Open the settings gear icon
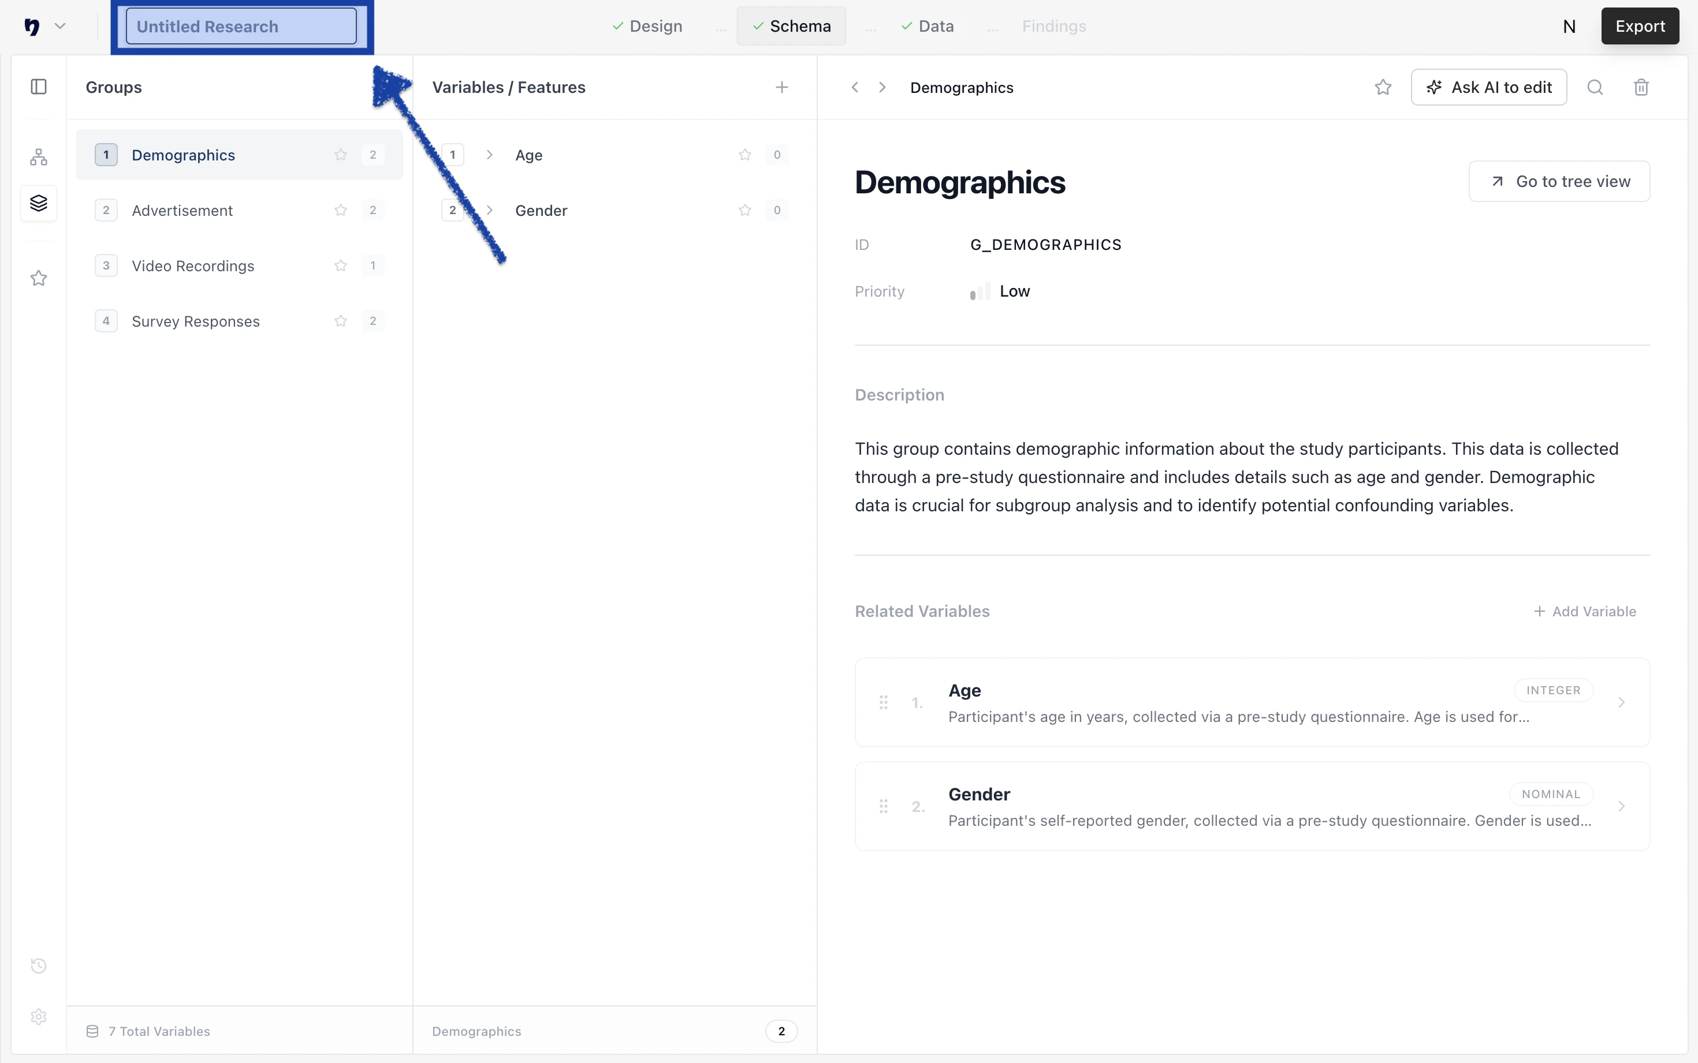Image resolution: width=1698 pixels, height=1063 pixels. [x=39, y=1017]
